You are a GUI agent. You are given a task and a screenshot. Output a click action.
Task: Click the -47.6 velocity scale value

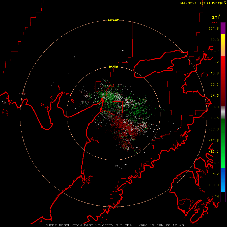214,140
